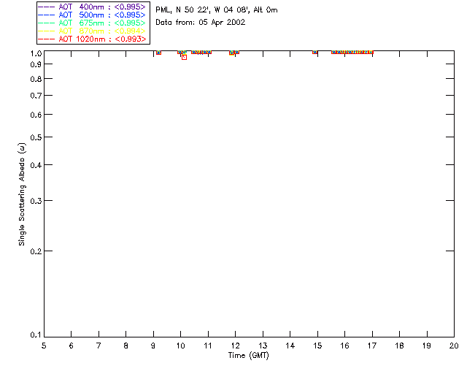Click the 1.0 label on the y-axis
This screenshot has width=467, height=374.
pos(36,53)
